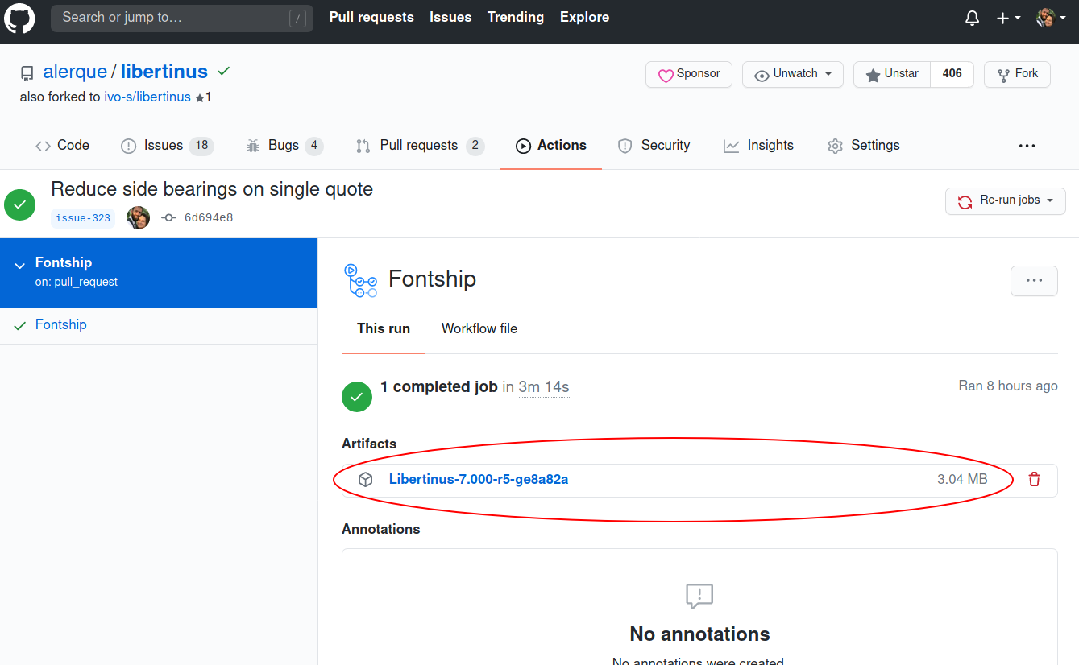Switch to the Security tab

point(654,146)
